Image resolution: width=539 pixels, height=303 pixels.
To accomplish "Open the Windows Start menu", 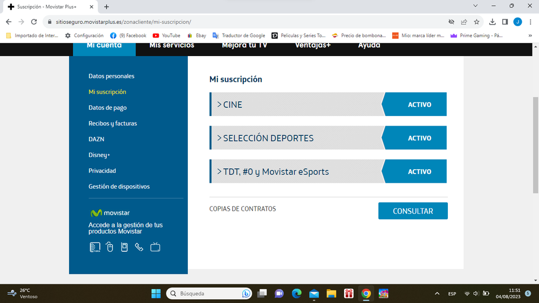I will 156,293.
